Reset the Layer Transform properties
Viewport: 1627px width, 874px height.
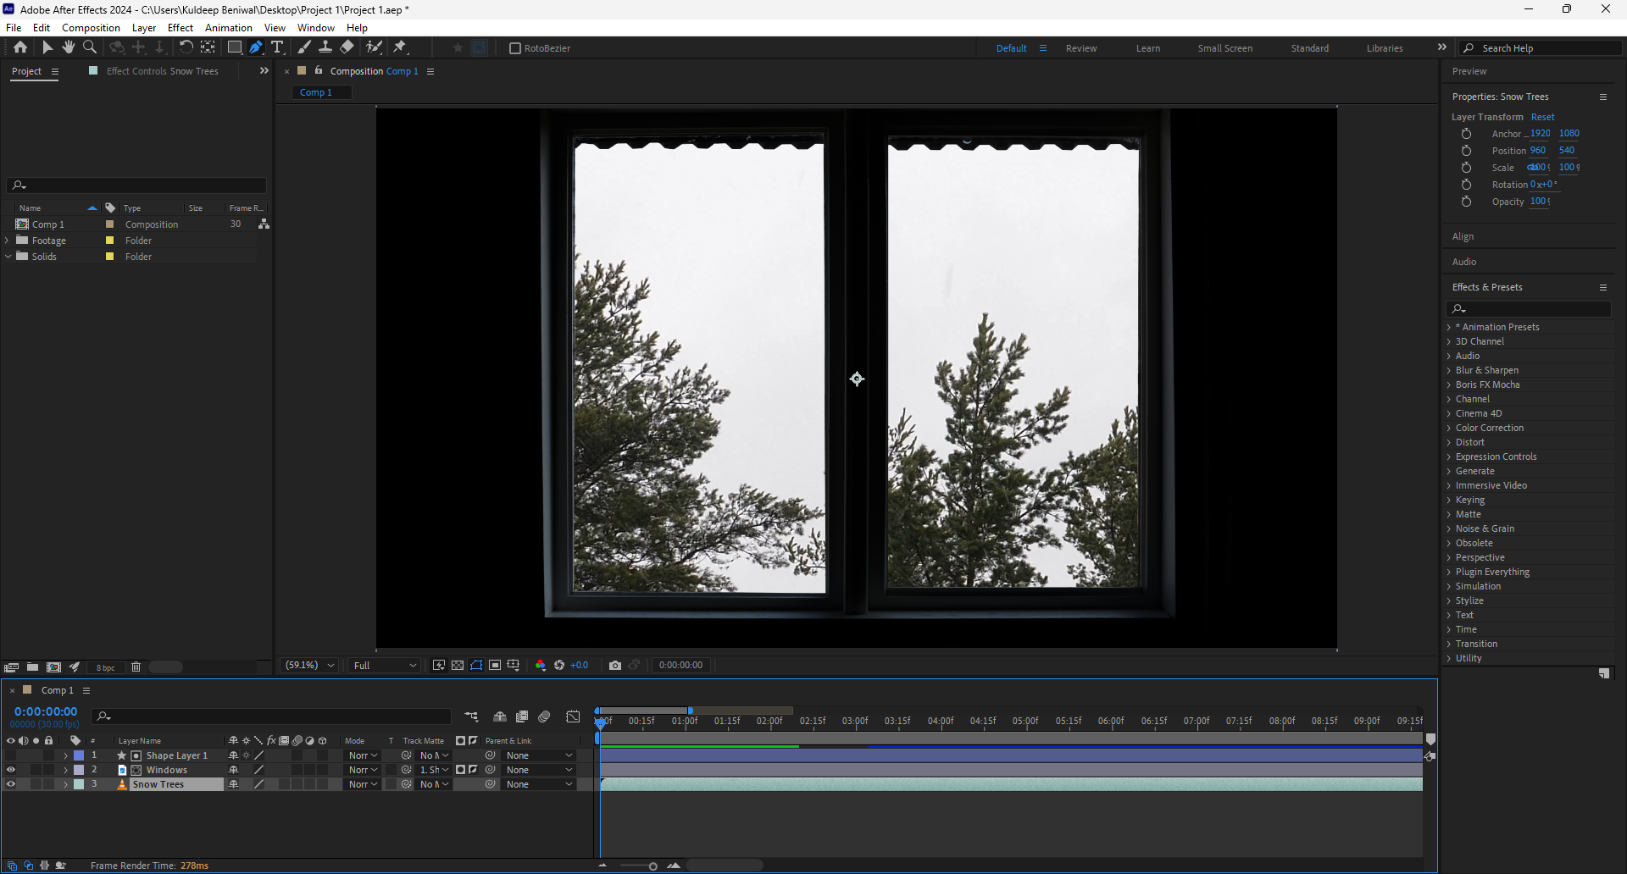click(x=1542, y=117)
